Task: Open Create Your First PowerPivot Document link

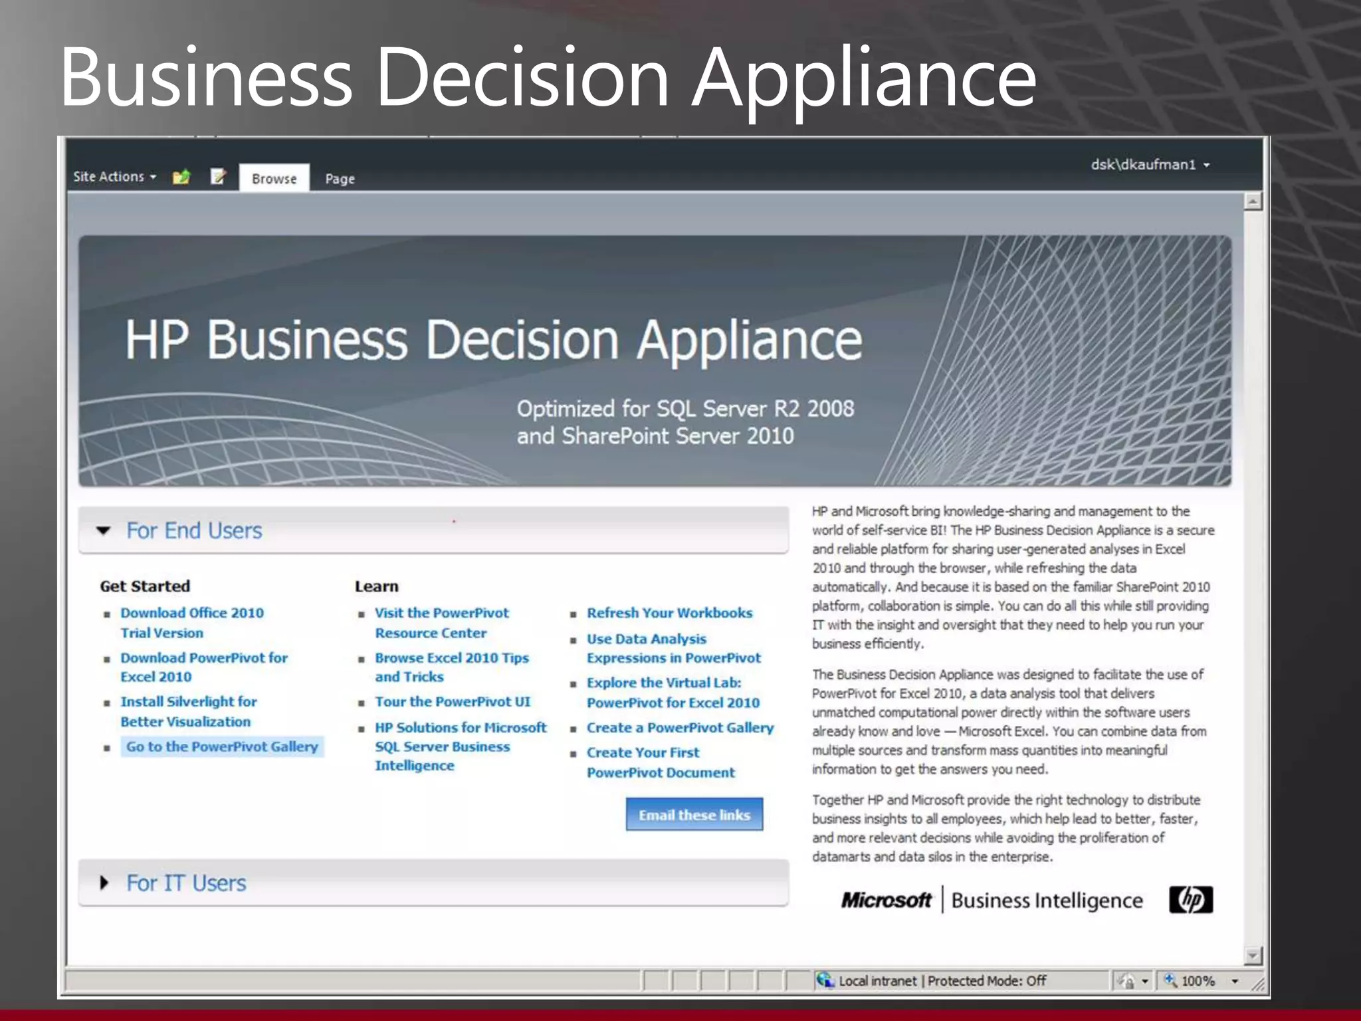Action: 661,762
